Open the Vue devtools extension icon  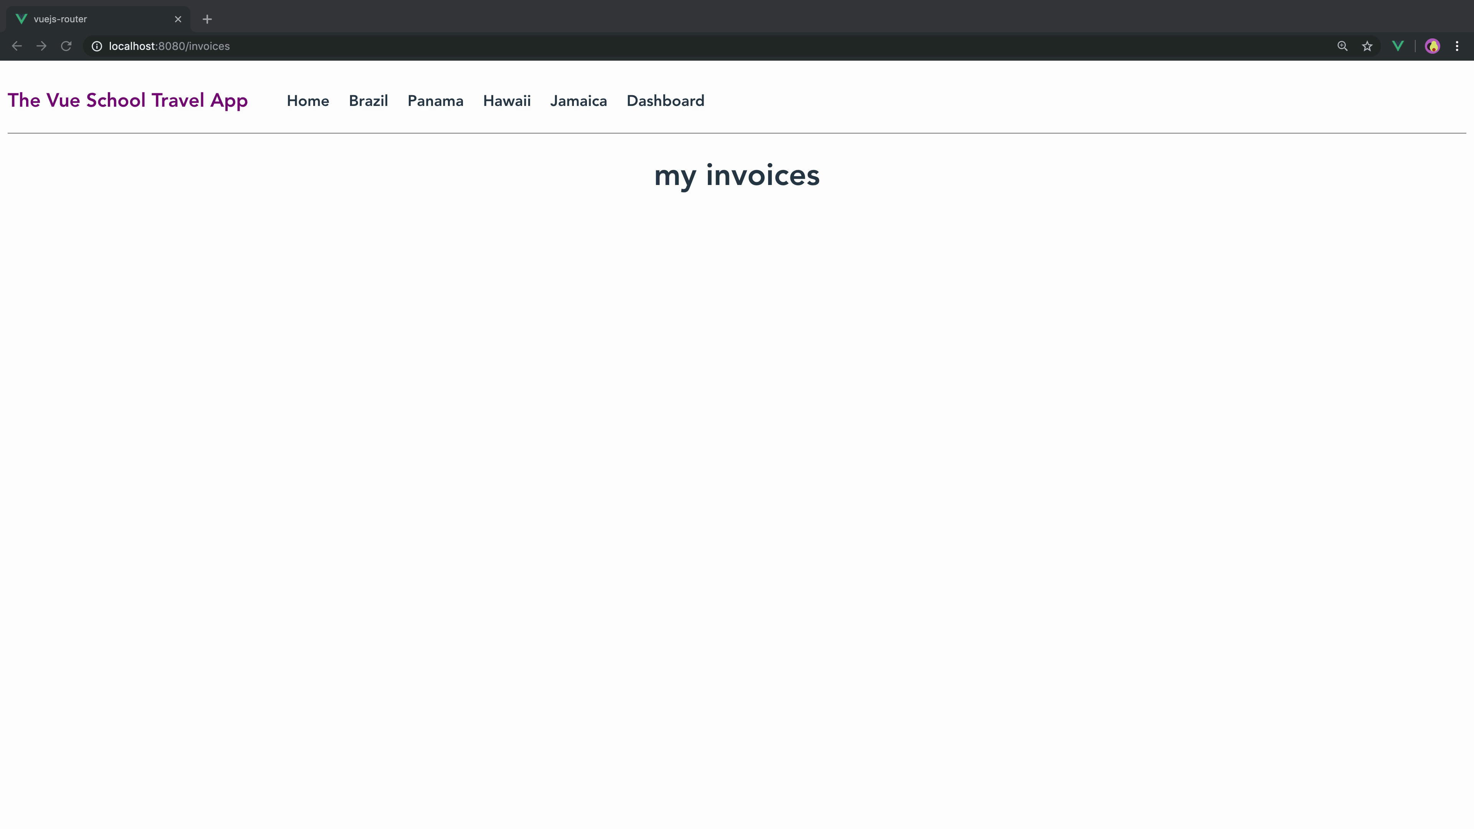1398,46
